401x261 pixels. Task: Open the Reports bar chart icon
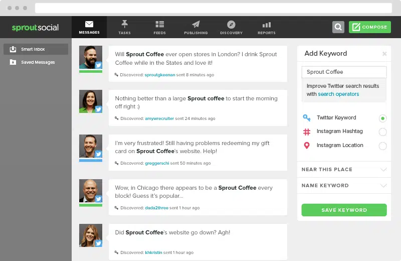266,25
